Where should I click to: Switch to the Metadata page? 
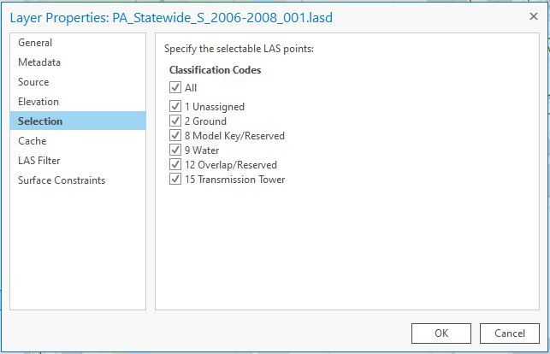pyautogui.click(x=39, y=62)
